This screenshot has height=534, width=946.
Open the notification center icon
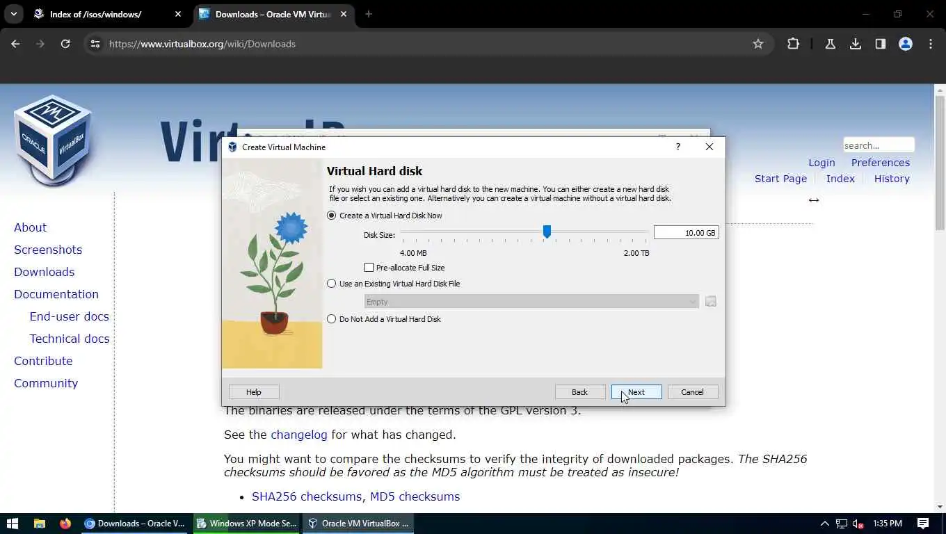click(x=923, y=524)
